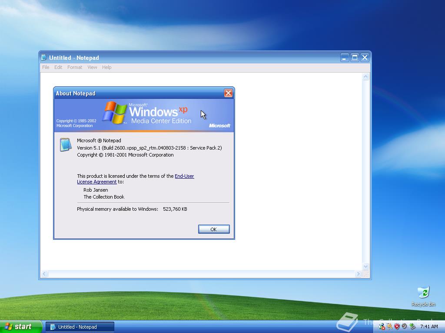Minimize the Untitled - Notepad window
Screen dimensions: 445x333
345,58
